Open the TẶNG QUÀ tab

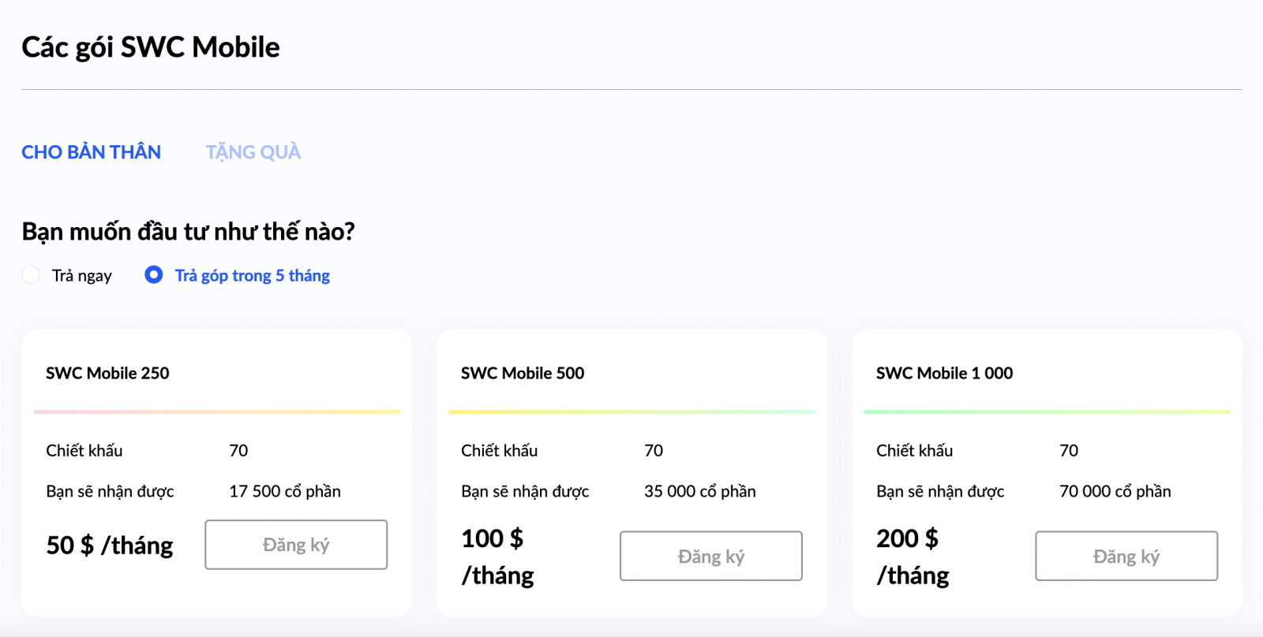pos(253,152)
